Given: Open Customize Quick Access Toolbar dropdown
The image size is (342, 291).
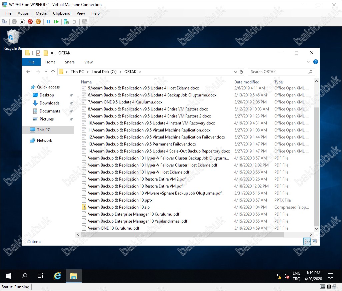Looking at the screenshot, I should click(52, 53).
